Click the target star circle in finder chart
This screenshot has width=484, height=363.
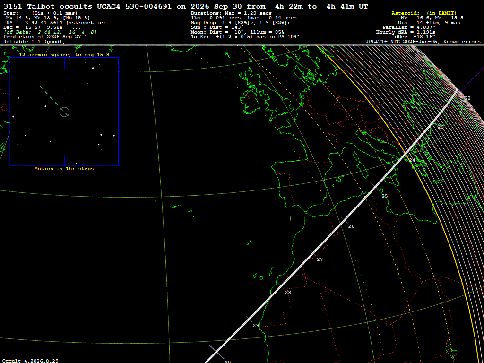pos(64,112)
